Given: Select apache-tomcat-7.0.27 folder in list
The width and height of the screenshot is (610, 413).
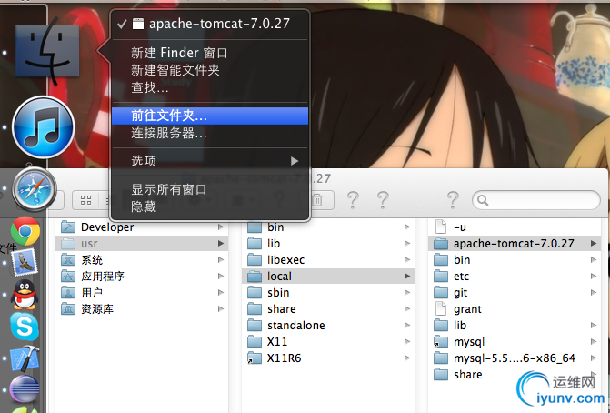Looking at the screenshot, I should [515, 243].
